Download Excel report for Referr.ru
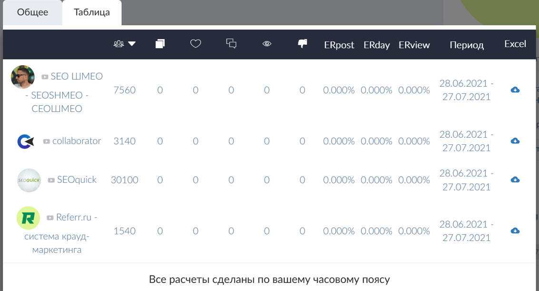 coord(515,231)
